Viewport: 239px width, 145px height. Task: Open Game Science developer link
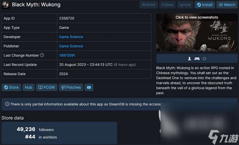click(71, 37)
